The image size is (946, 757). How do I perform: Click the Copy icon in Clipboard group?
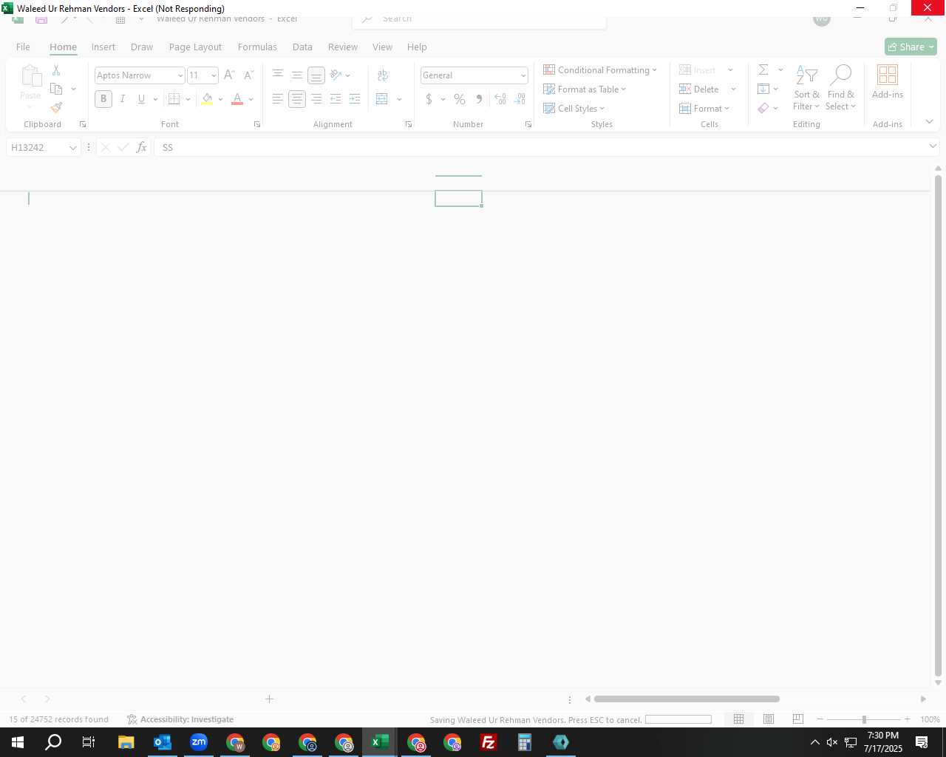56,89
